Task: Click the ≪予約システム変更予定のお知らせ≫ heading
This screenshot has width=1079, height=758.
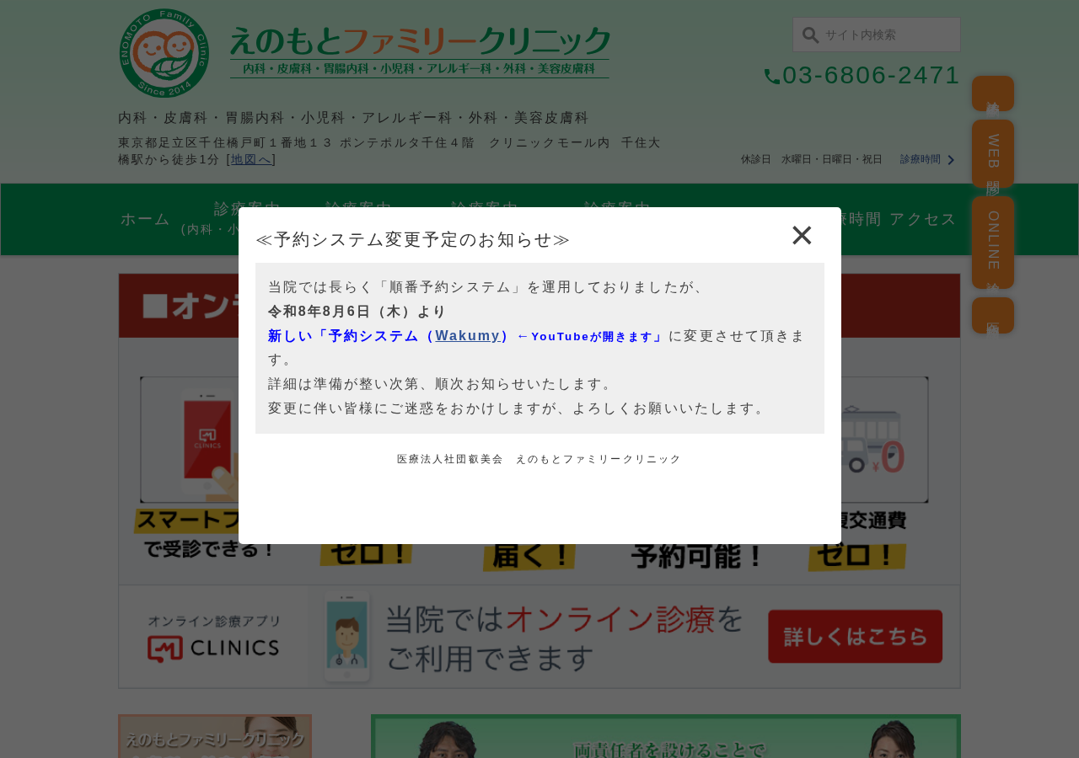Action: 413,240
